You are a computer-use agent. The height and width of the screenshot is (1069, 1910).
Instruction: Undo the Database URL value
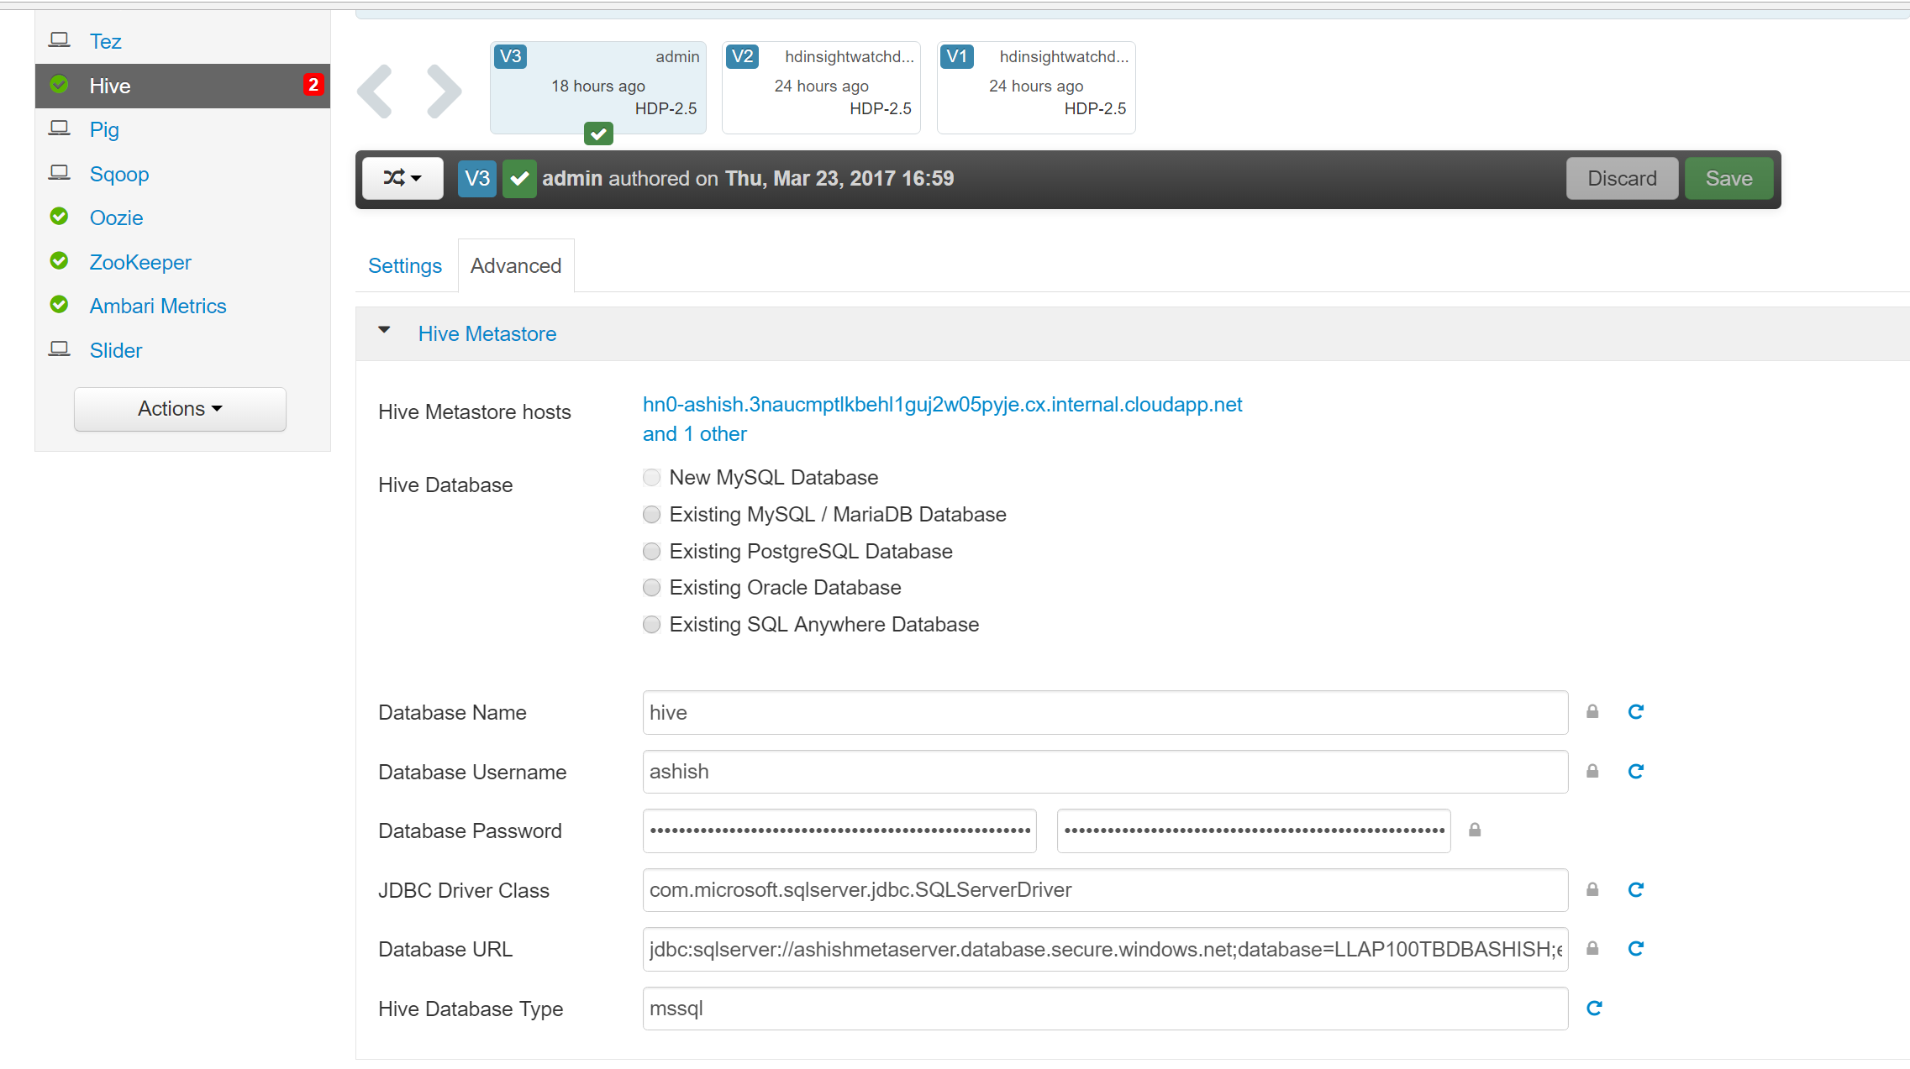pos(1635,949)
